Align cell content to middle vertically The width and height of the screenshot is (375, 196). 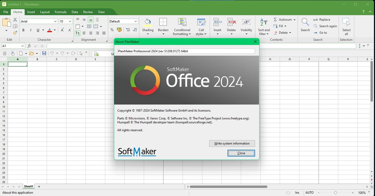tap(84, 20)
